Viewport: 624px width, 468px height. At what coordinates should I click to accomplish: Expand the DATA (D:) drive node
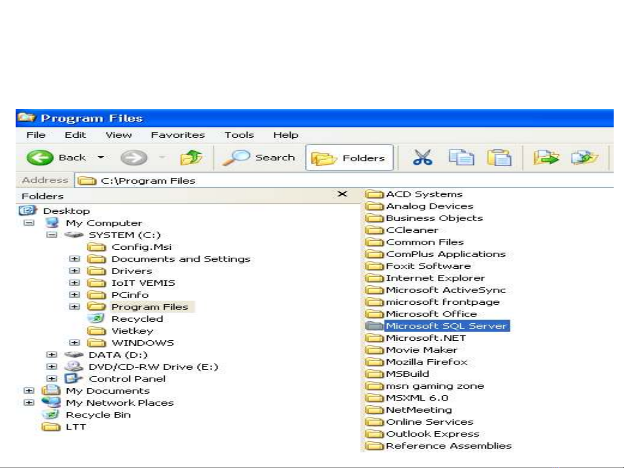click(52, 355)
